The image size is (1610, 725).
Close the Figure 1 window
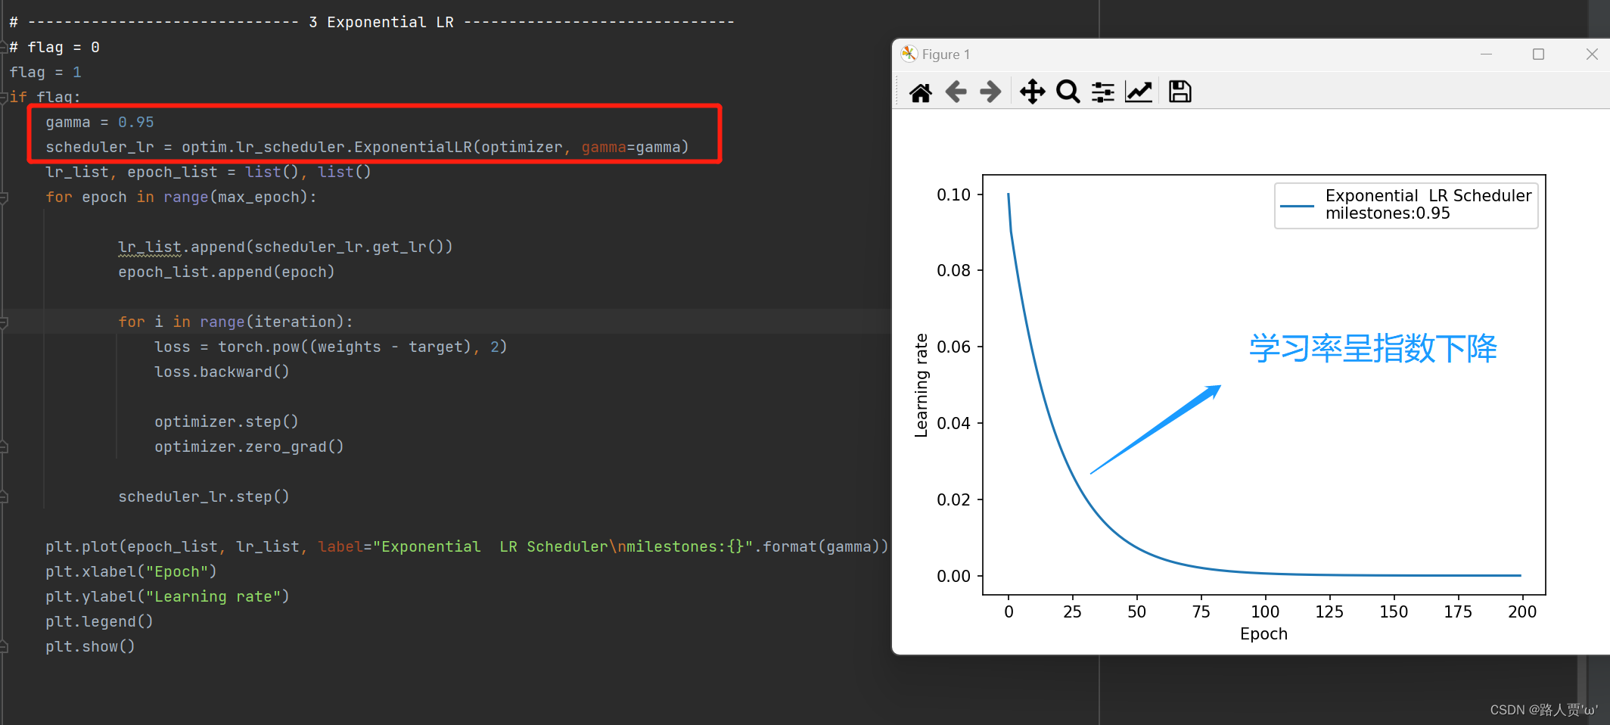pyautogui.click(x=1592, y=54)
